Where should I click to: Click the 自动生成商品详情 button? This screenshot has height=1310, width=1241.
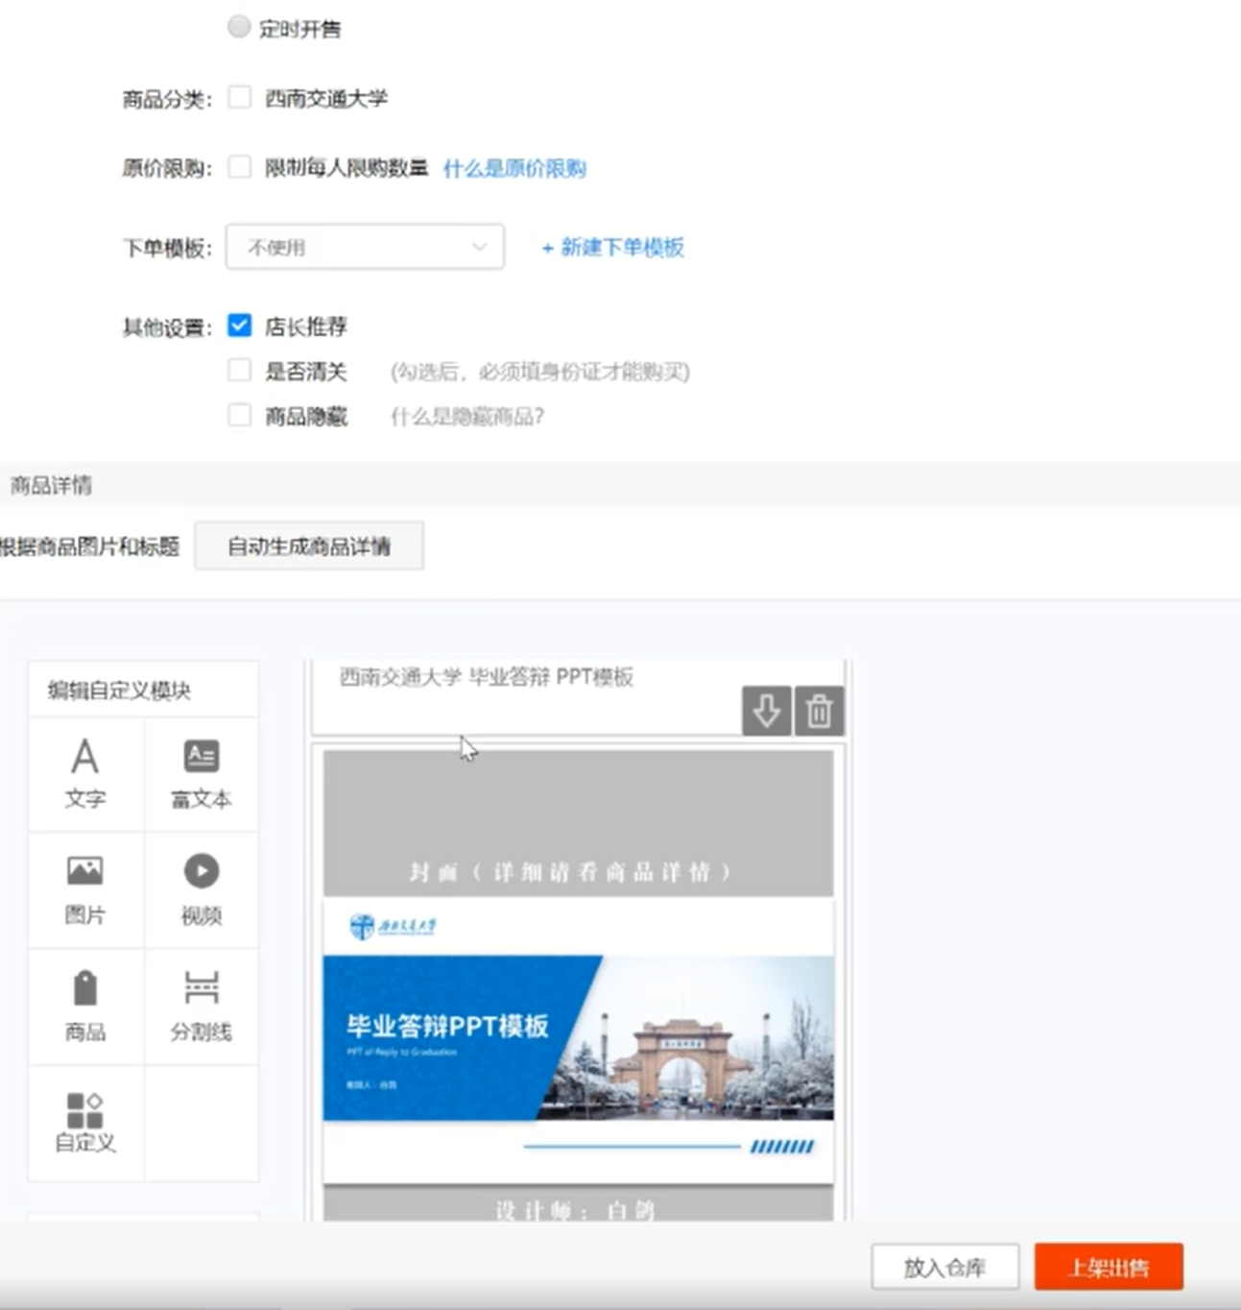pyautogui.click(x=309, y=546)
